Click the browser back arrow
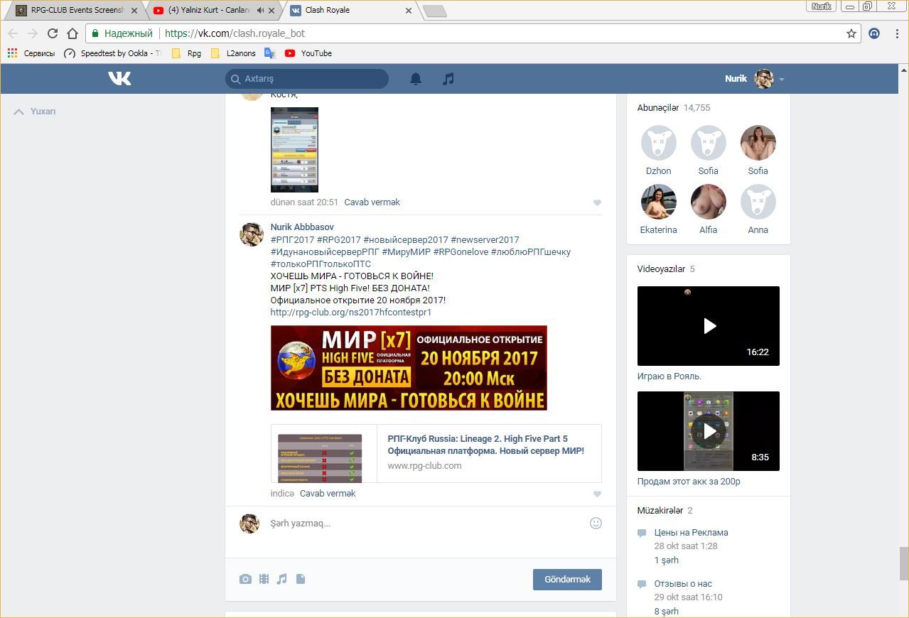 [13, 33]
